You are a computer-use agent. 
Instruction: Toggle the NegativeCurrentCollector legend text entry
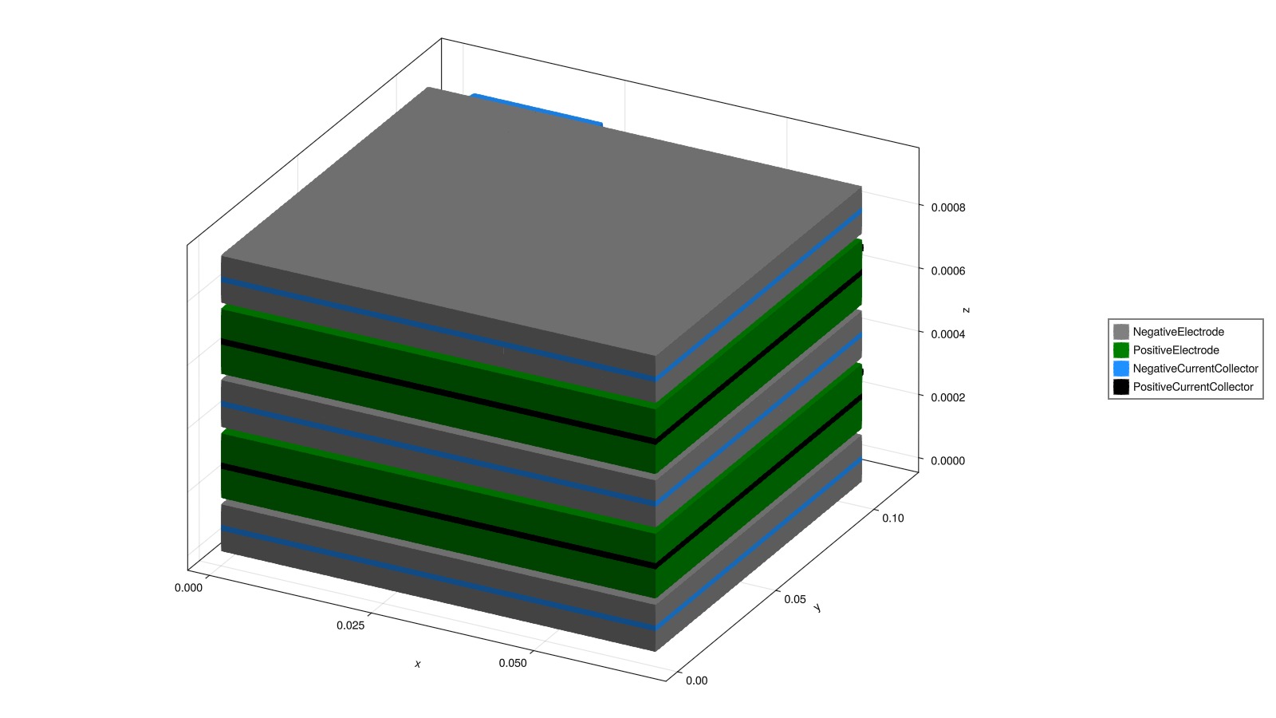pyautogui.click(x=1195, y=369)
